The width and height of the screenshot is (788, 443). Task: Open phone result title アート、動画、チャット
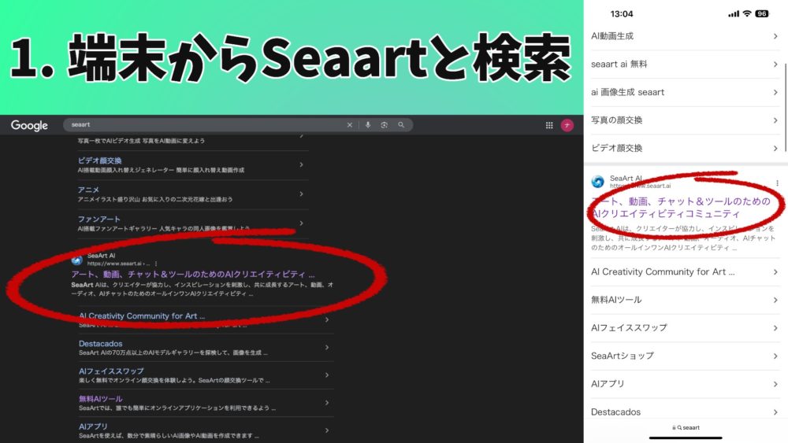(681, 207)
